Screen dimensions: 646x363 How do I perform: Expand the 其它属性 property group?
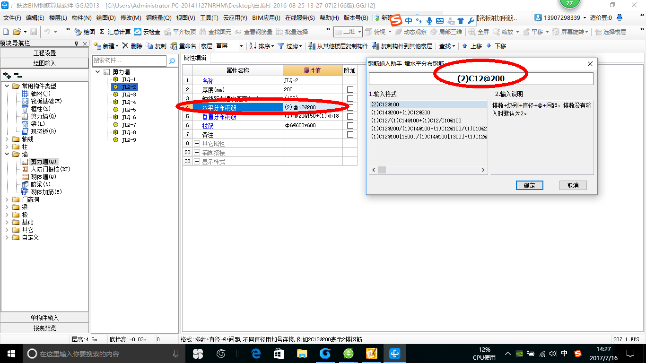pyautogui.click(x=197, y=144)
